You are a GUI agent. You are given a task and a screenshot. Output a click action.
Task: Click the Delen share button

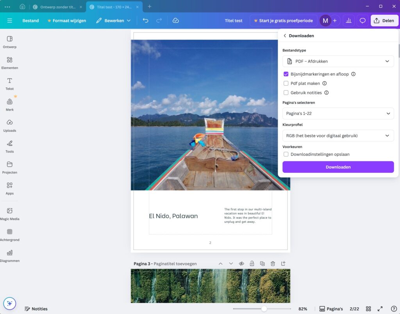click(384, 21)
